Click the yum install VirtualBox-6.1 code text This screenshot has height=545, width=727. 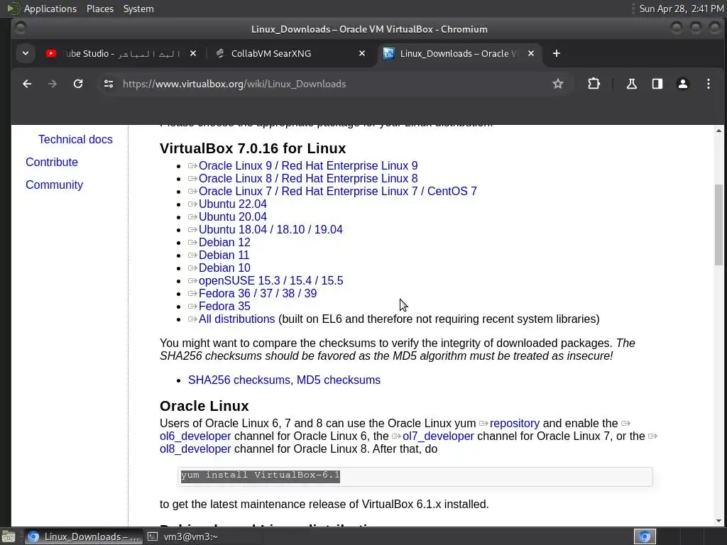point(260,475)
